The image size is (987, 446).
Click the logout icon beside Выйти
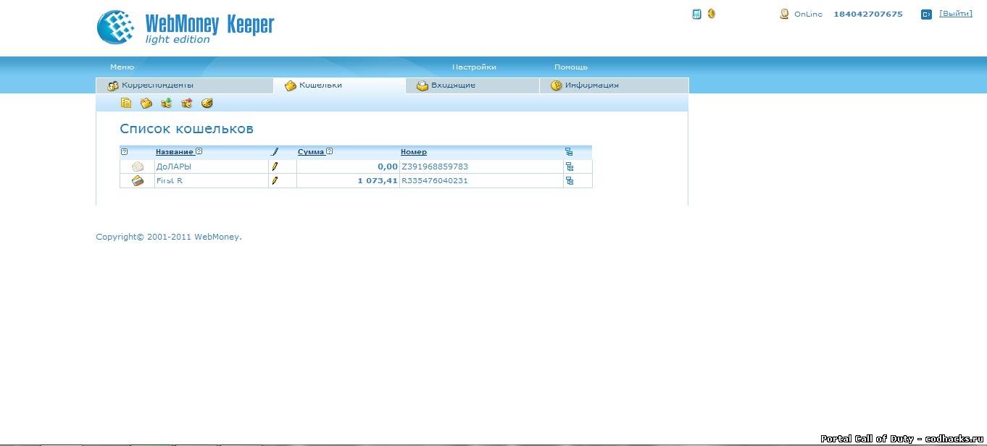coord(926,14)
